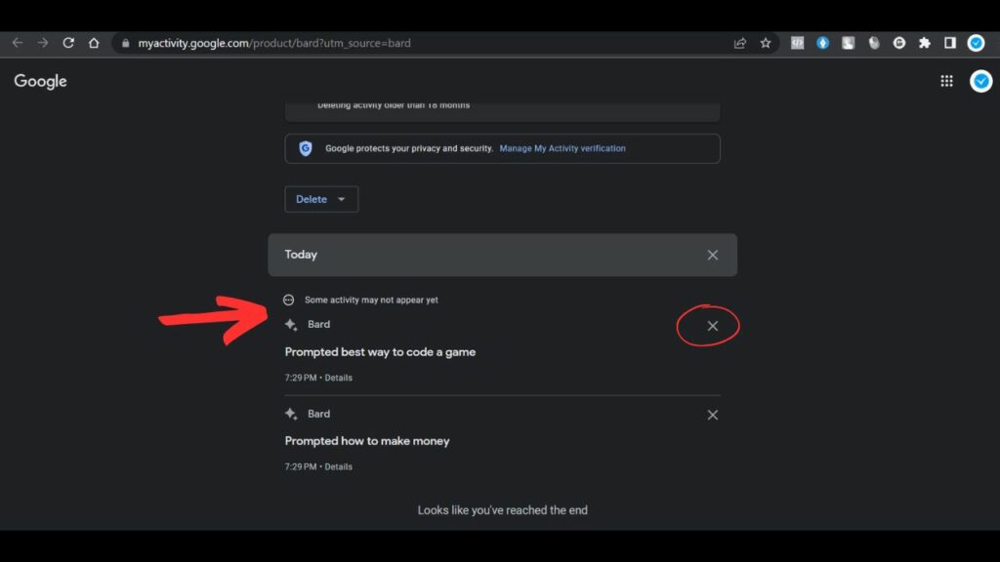Click the Bard sparkle icon above the how to make money prompt

291,414
